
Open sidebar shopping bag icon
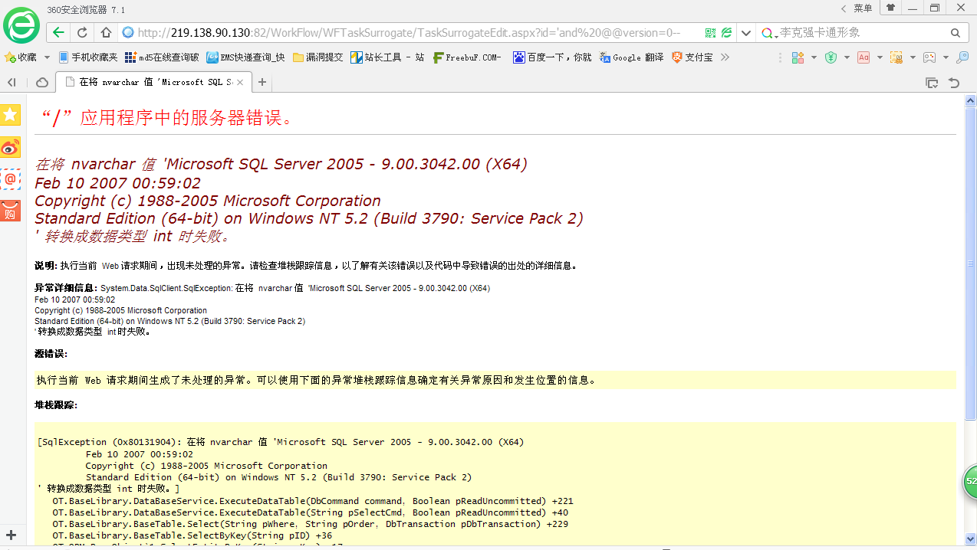tap(11, 211)
